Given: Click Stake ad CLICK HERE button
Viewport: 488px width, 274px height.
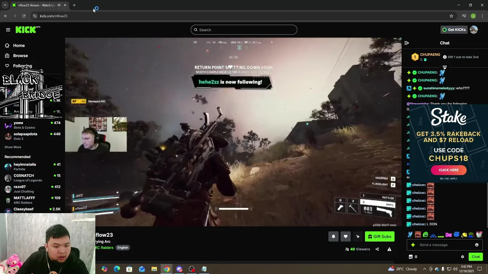Looking at the screenshot, I should [x=449, y=170].
